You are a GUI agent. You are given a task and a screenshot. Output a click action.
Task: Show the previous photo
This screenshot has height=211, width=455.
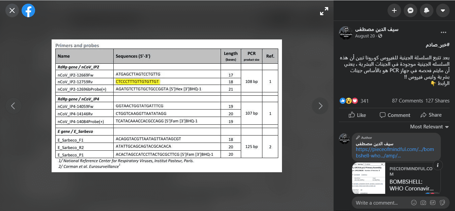pos(13,106)
